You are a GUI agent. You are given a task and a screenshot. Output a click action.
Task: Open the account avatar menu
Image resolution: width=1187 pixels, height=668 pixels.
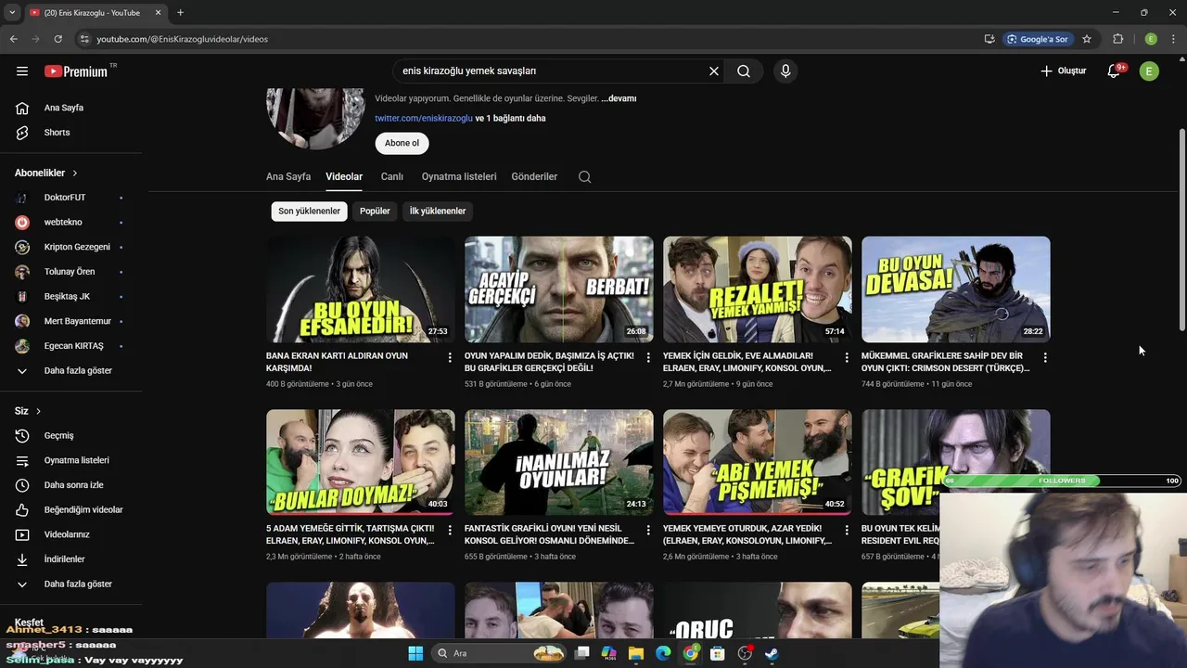click(x=1149, y=71)
